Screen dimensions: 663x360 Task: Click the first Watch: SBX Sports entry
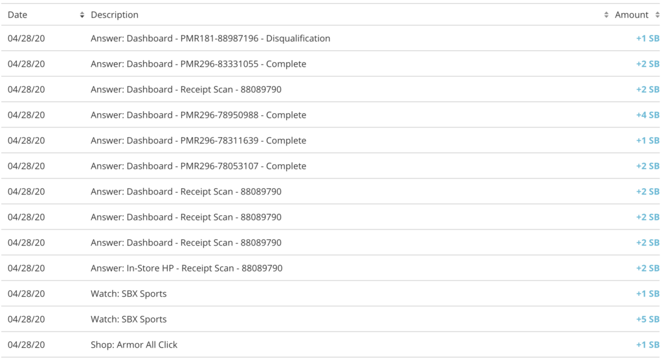click(x=129, y=293)
